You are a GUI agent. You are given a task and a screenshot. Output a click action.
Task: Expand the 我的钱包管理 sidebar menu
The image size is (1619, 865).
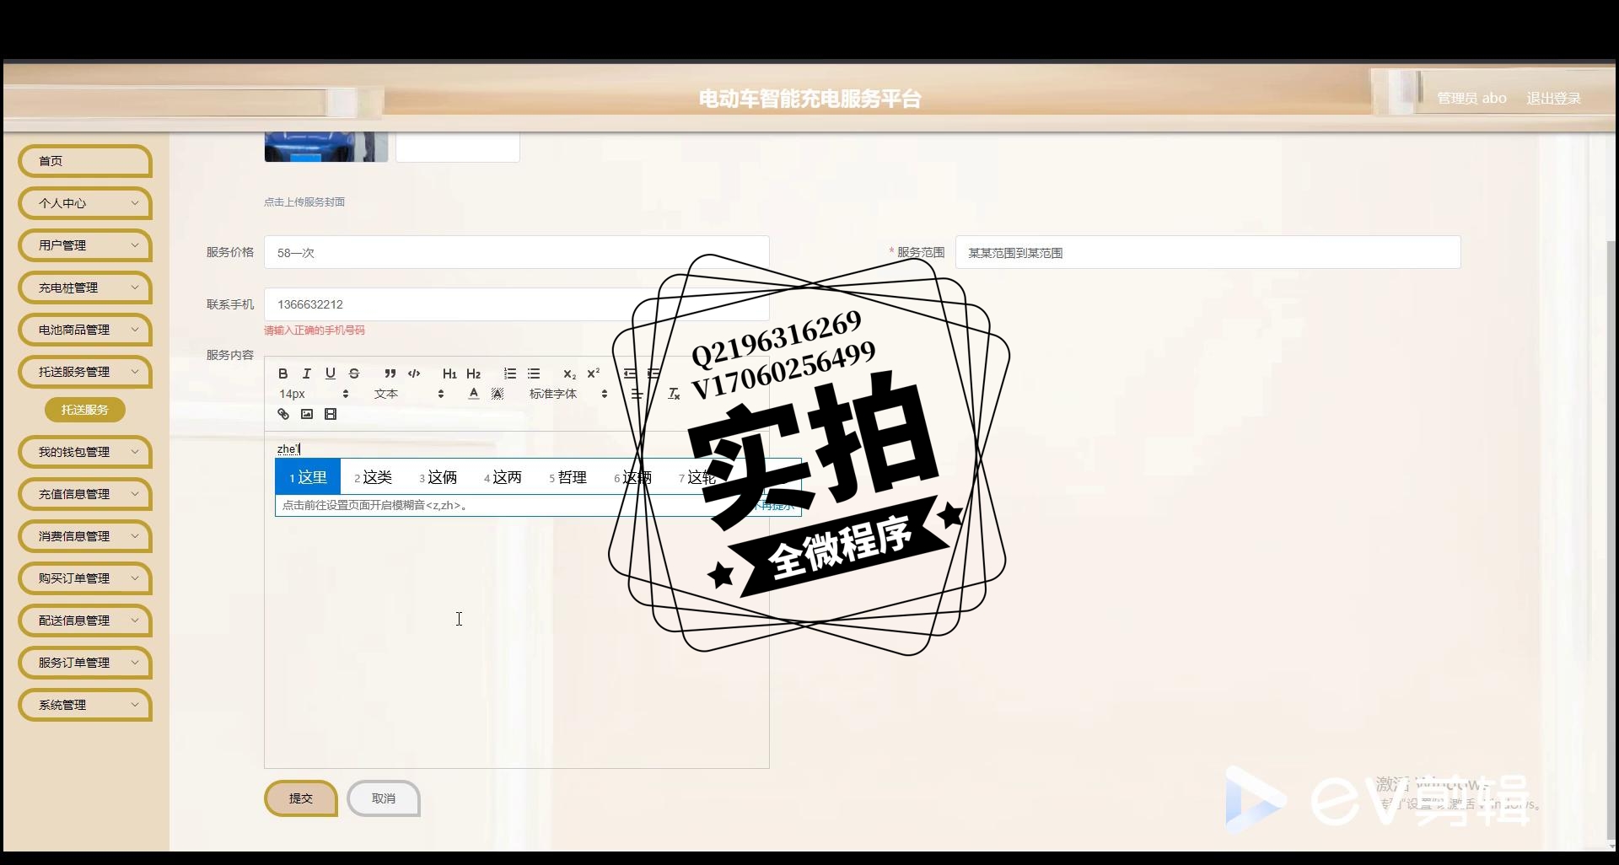(84, 452)
